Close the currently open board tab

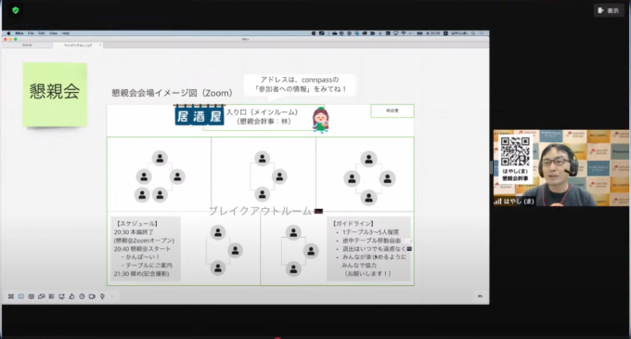[x=100, y=46]
